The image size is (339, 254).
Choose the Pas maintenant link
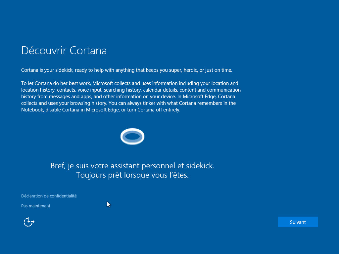pos(36,206)
